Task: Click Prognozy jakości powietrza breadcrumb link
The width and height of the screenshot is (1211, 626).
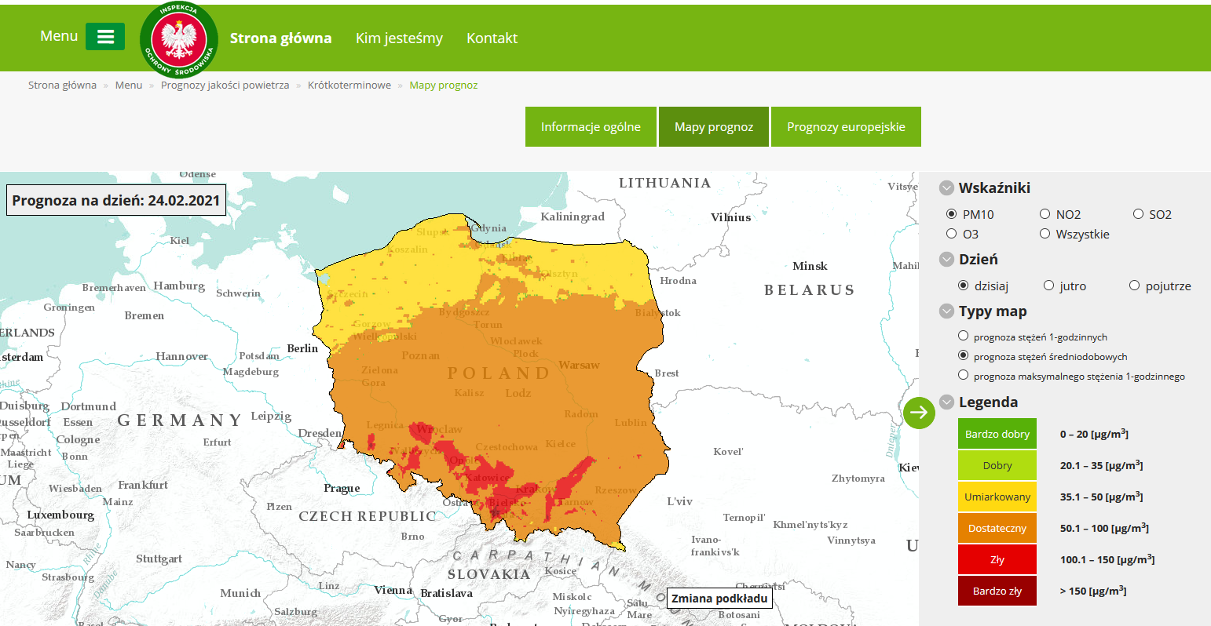Action: coord(225,85)
